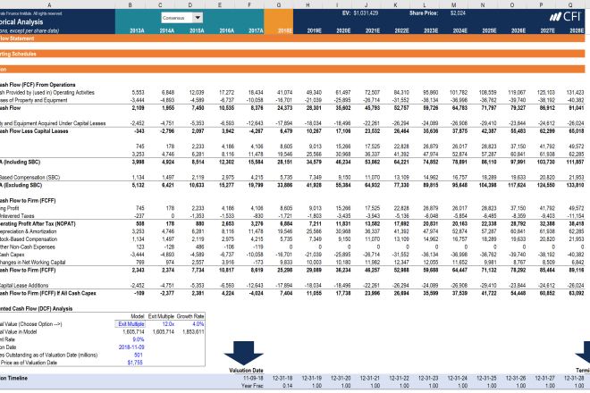Click the orange 2018E year header

(x=283, y=29)
